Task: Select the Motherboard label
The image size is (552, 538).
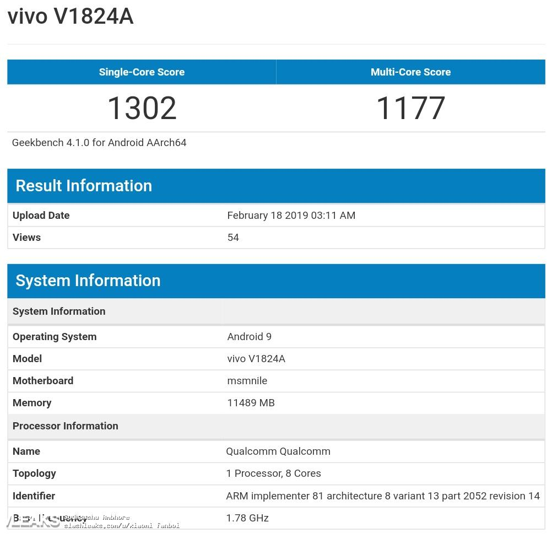Action: pyautogui.click(x=43, y=381)
